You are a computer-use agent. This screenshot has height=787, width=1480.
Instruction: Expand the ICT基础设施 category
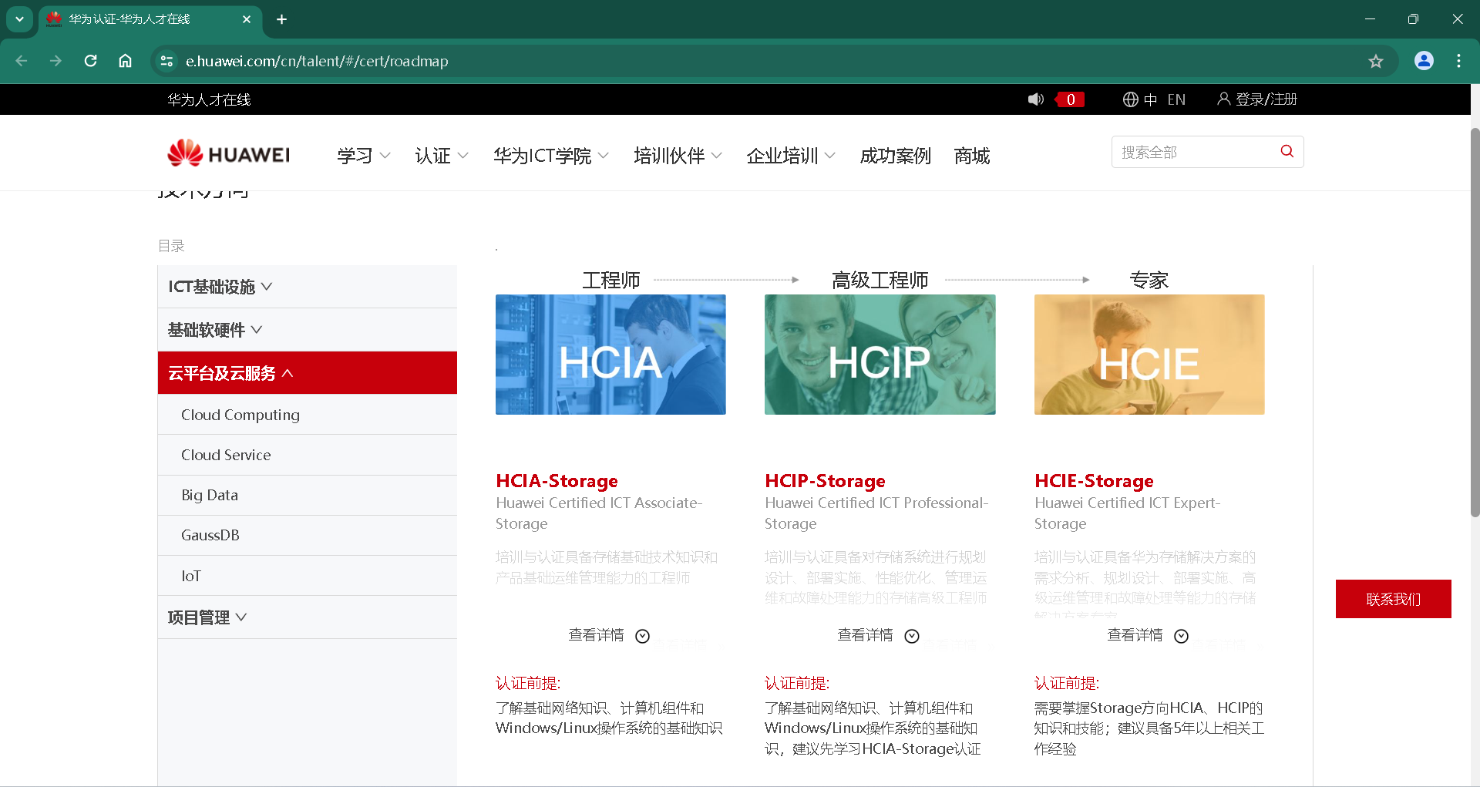308,287
